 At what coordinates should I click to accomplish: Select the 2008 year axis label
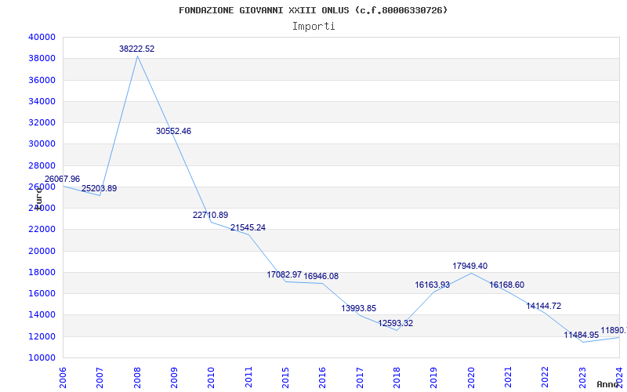pos(137,378)
